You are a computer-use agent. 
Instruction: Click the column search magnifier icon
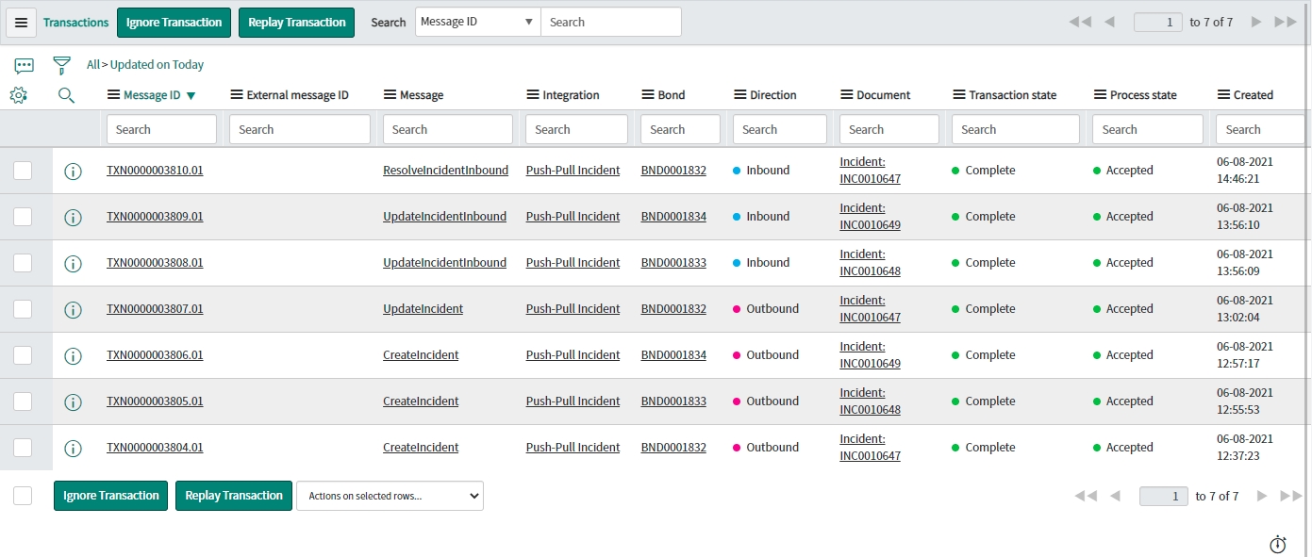tap(66, 95)
